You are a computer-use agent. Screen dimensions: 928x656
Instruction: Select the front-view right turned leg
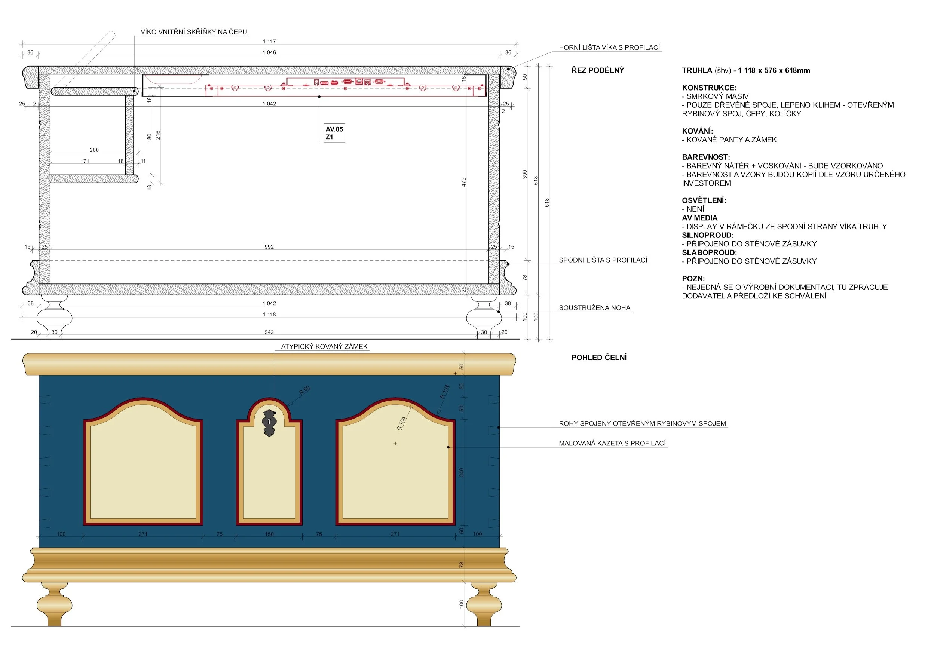[x=484, y=604]
